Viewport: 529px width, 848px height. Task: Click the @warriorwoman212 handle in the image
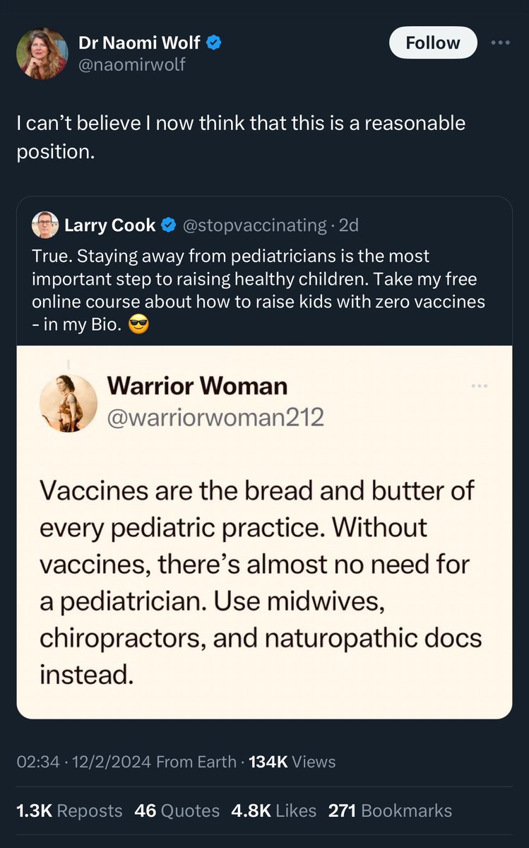tap(215, 417)
